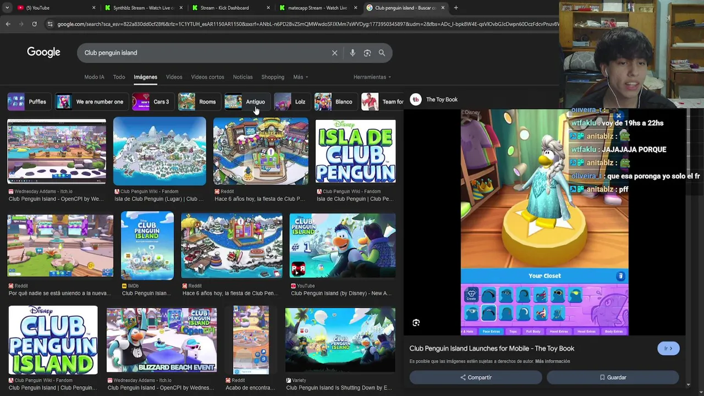Open Reddit 'Por qué nadie se está uniendo' thumbnail
Image resolution: width=704 pixels, height=396 pixels.
[60, 245]
